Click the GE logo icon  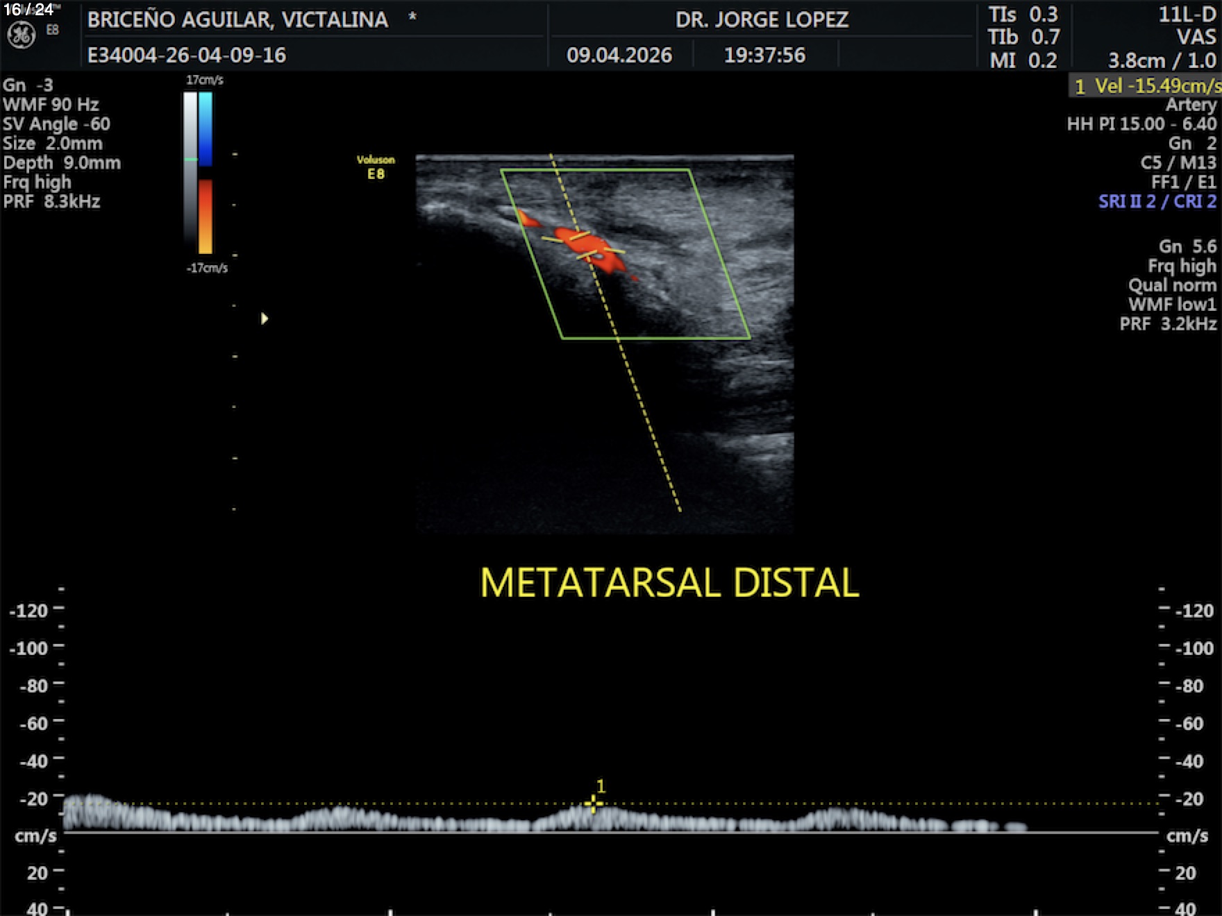[x=21, y=35]
